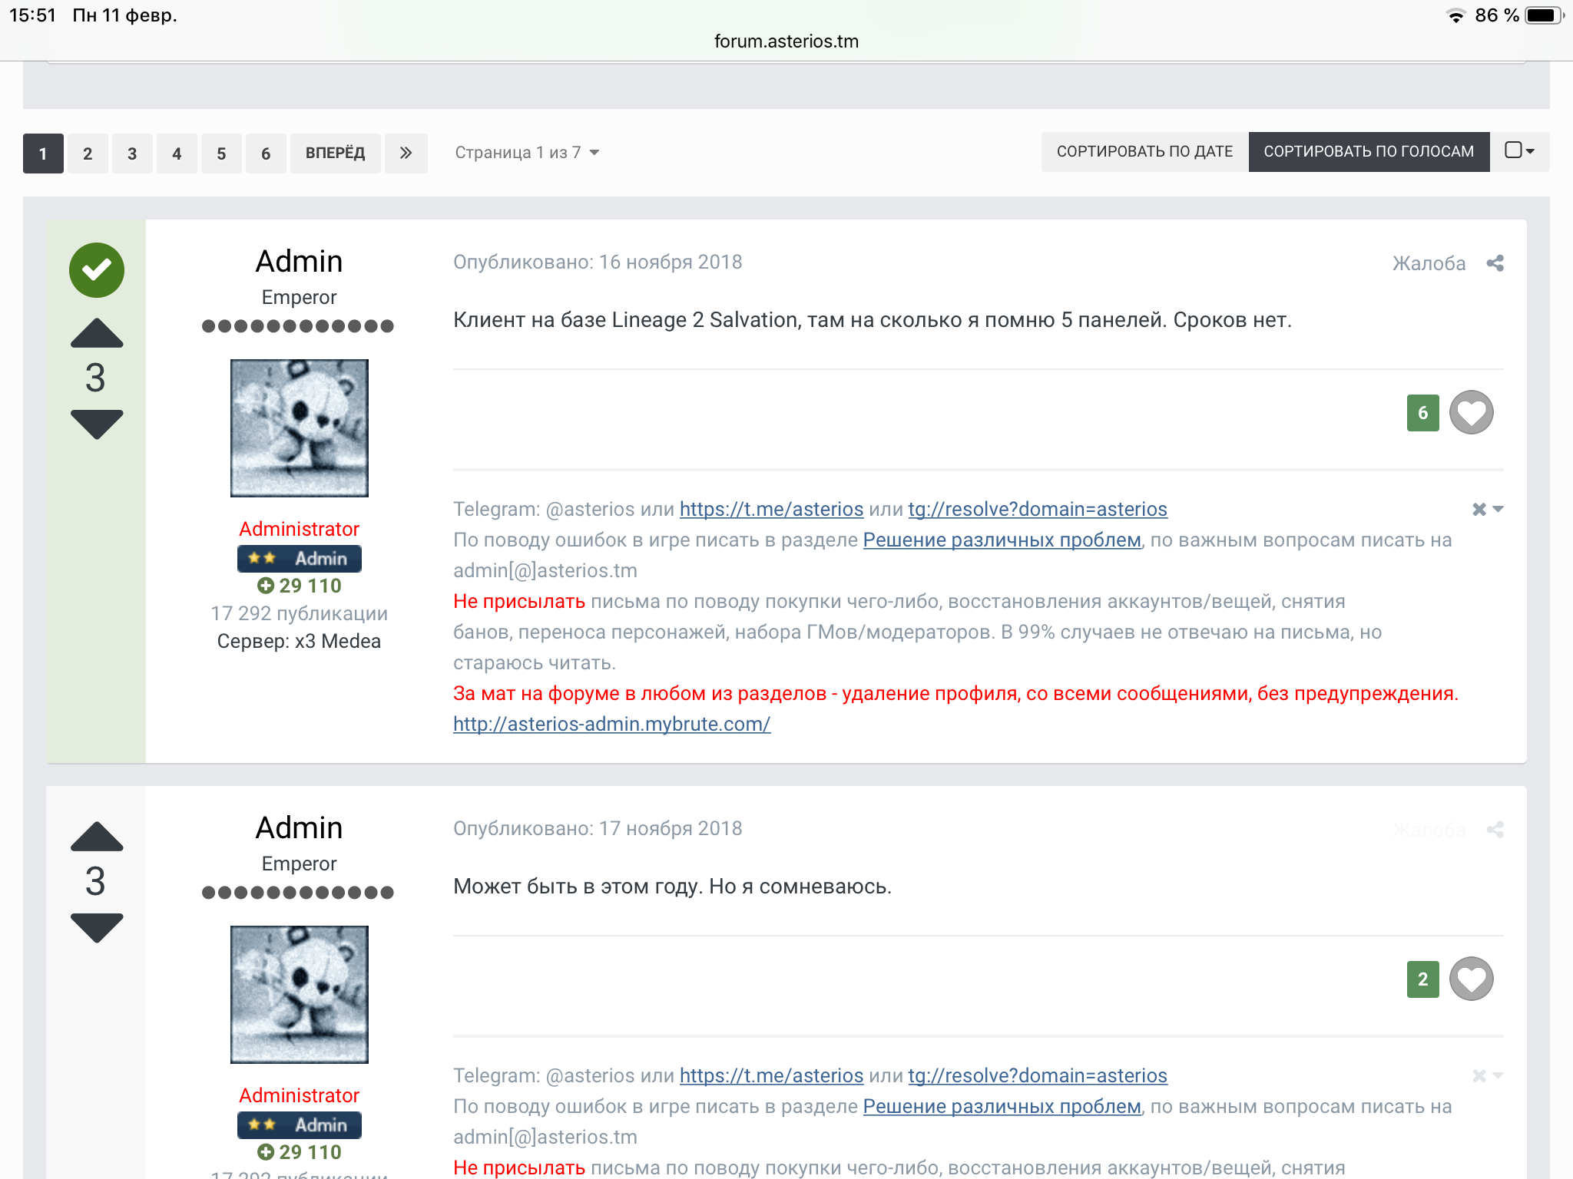1573x1179 pixels.
Task: Switch to 'Сортировать по дате' sorting
Action: coord(1144,152)
